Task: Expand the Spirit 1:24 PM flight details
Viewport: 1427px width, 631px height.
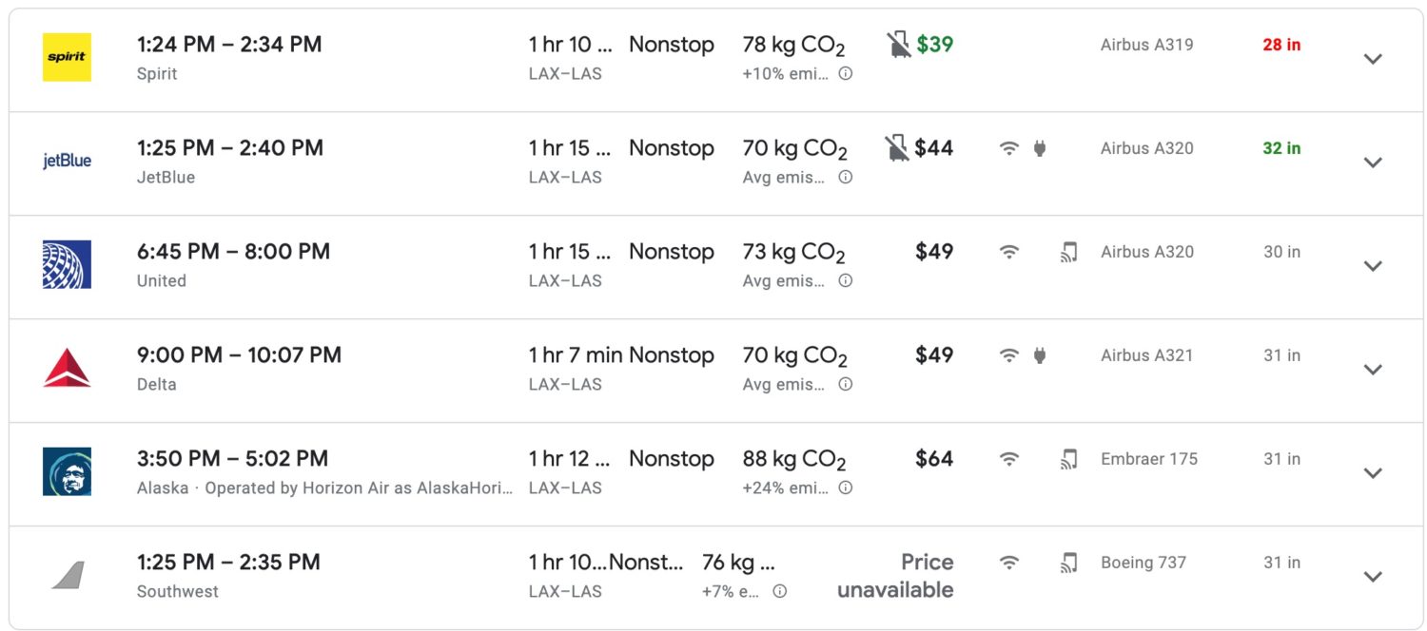Action: [x=1372, y=59]
